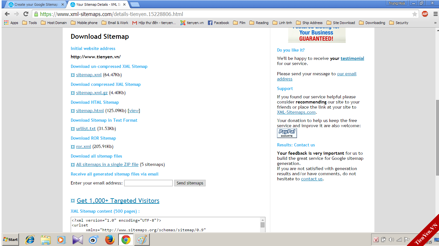This screenshot has width=439, height=246.
Task: Download the urllist.txt file
Action: [x=86, y=128]
